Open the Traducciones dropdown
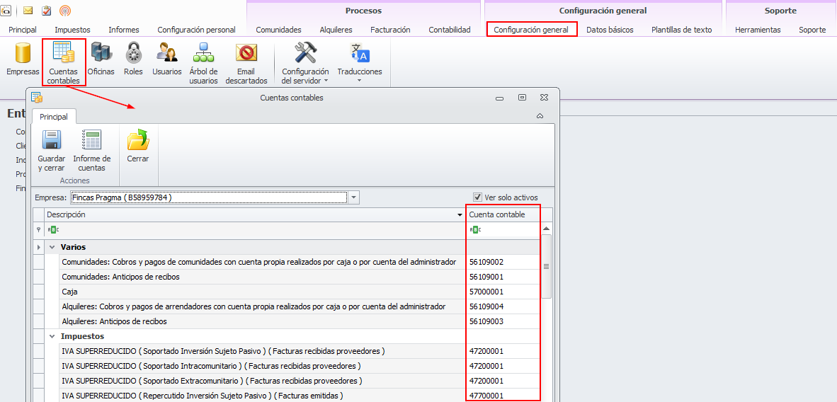837x402 pixels. click(x=359, y=63)
